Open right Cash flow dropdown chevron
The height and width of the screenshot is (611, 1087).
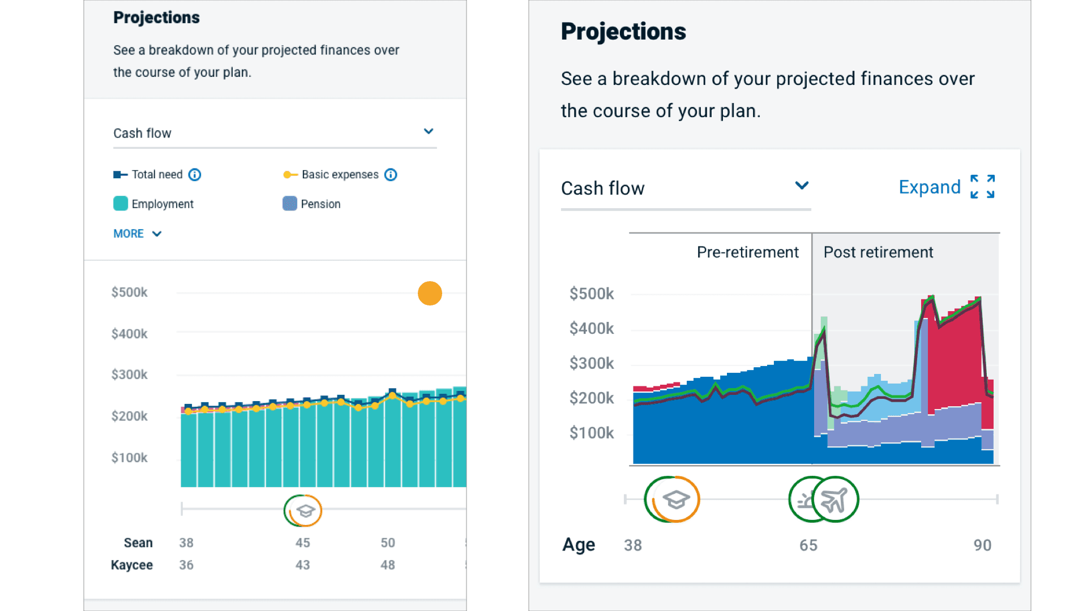pos(802,186)
